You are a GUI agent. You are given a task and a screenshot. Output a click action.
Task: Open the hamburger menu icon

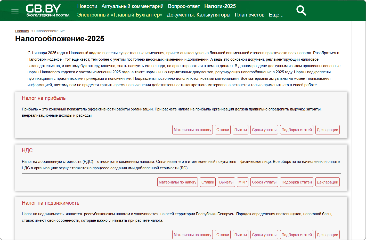tap(15, 11)
